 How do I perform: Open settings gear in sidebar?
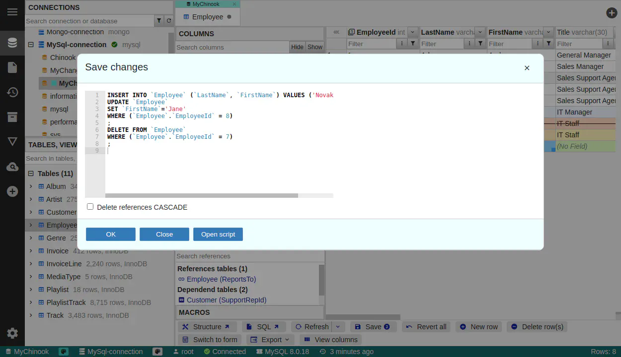[12, 333]
